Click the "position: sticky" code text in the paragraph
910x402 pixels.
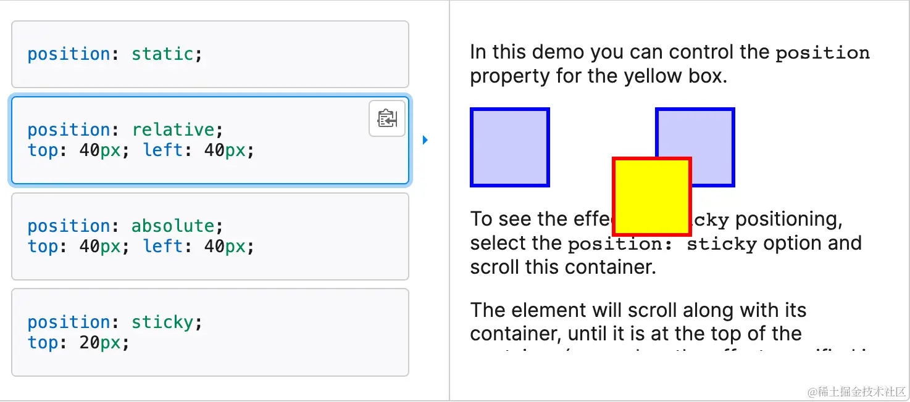(662, 244)
